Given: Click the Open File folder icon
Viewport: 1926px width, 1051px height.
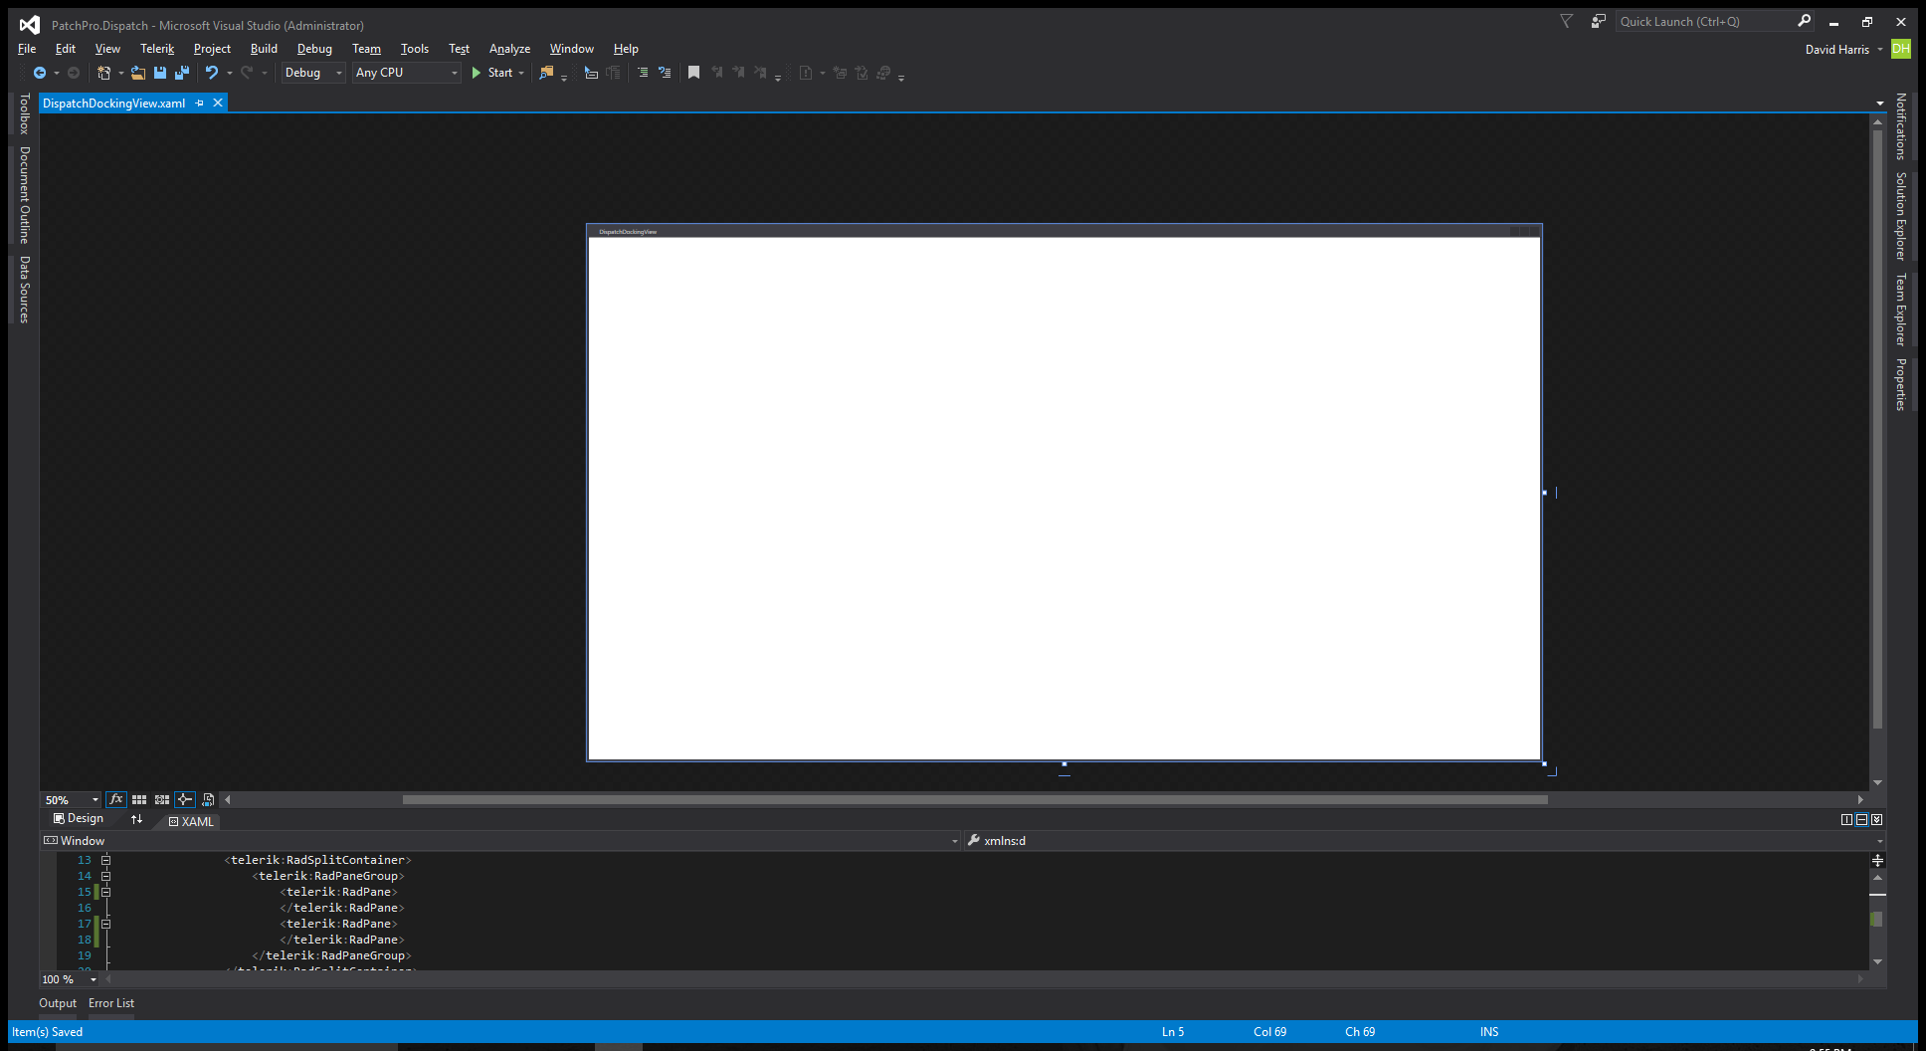Looking at the screenshot, I should tap(138, 73).
